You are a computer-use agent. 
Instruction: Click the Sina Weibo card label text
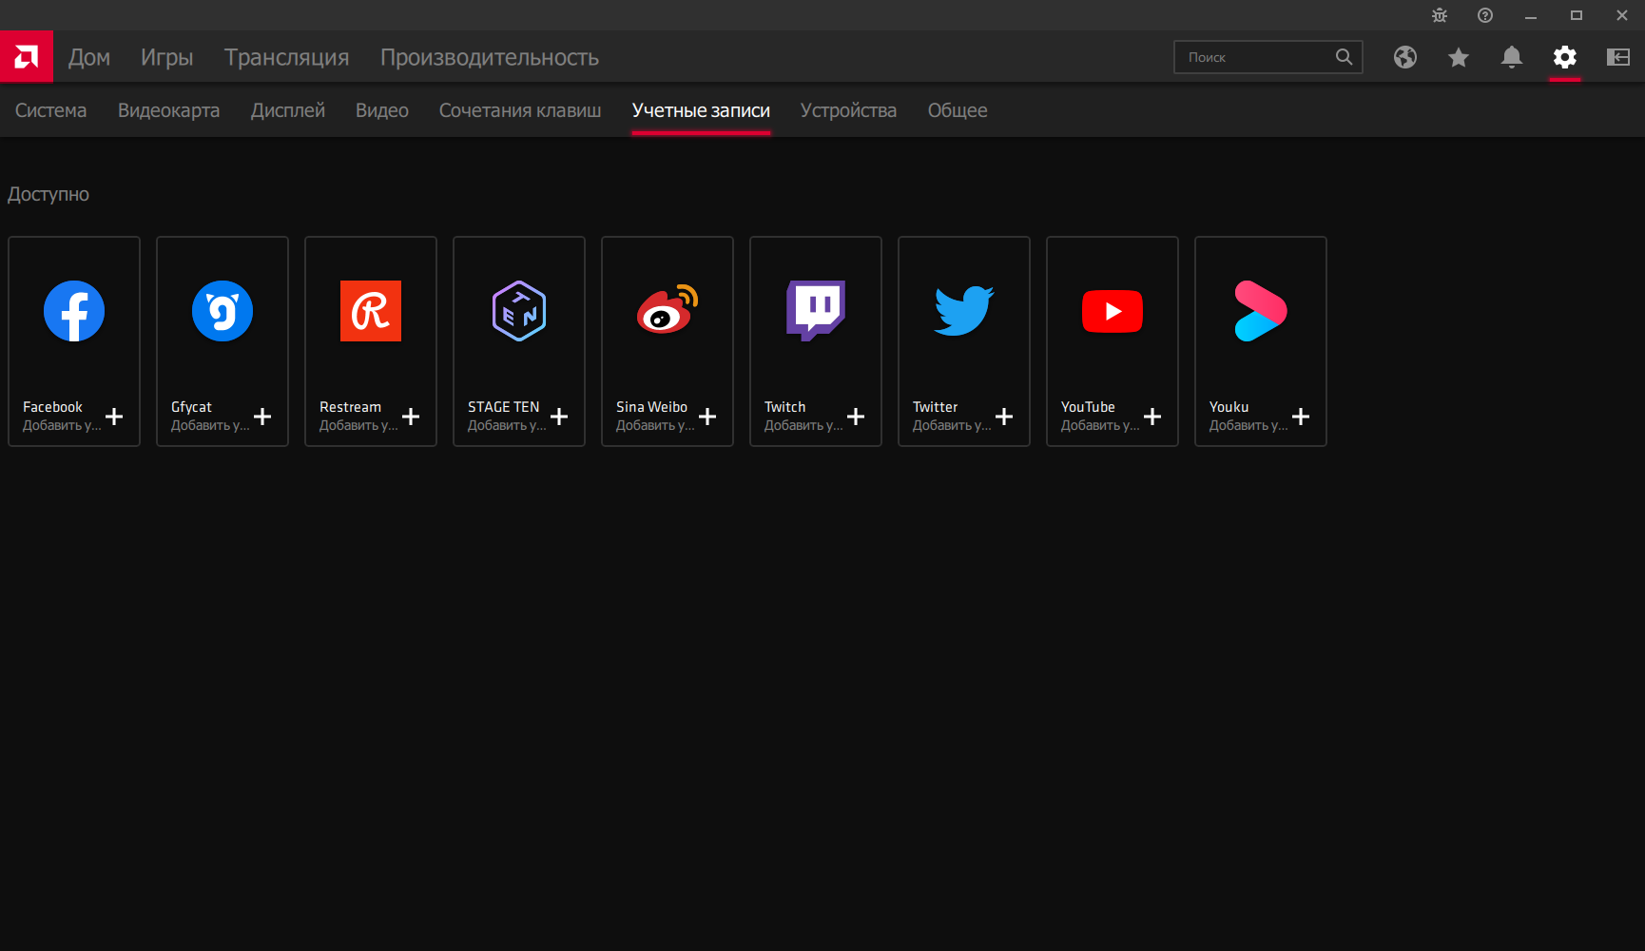coord(651,407)
